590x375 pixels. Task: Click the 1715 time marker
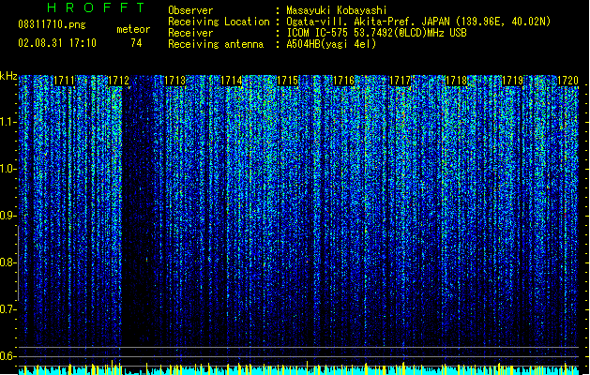(x=287, y=81)
